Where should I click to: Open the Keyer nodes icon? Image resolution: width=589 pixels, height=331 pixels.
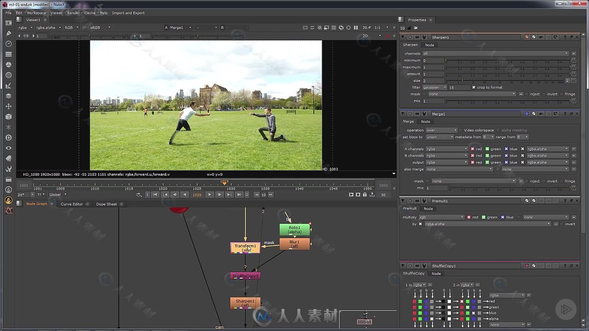coord(8,86)
